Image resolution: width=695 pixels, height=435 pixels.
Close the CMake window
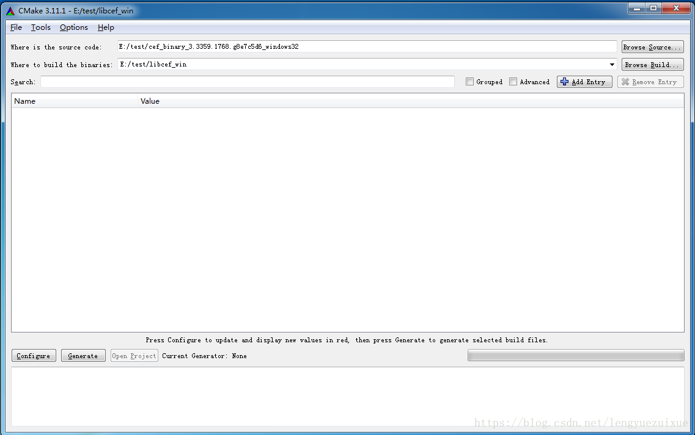coord(676,8)
